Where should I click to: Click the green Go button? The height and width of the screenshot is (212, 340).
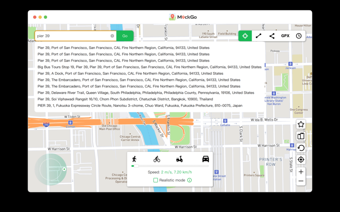click(125, 36)
